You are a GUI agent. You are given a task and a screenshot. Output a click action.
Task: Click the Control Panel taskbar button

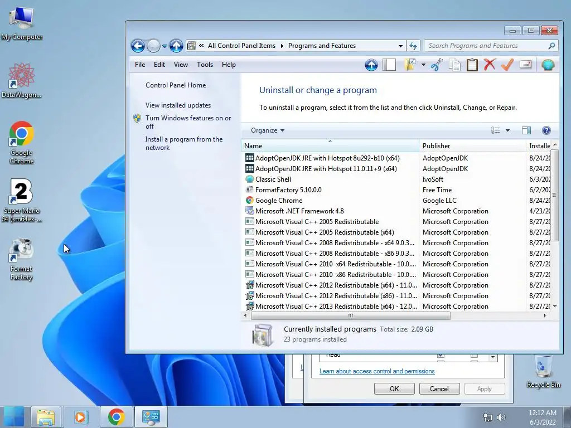point(151,417)
